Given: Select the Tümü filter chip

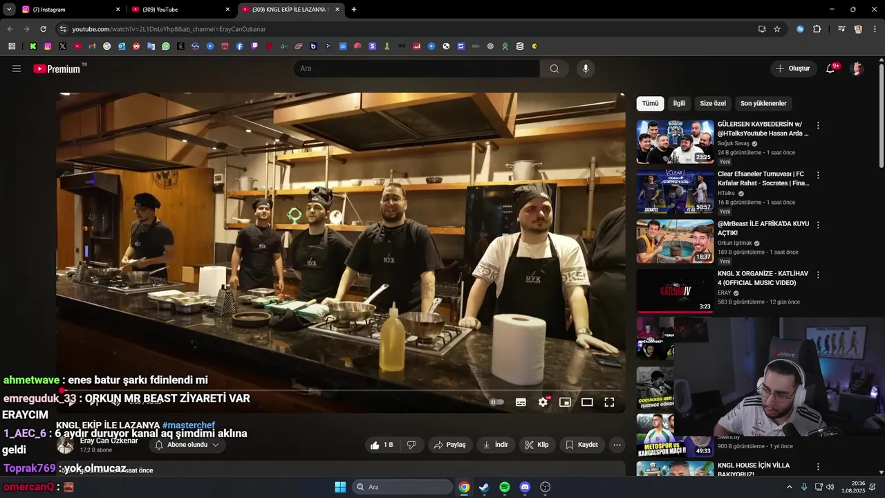Looking at the screenshot, I should 650,104.
